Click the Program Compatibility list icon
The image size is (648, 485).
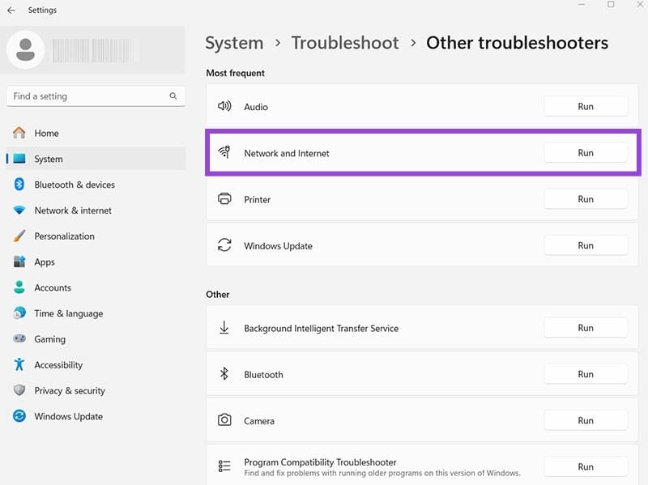pos(224,466)
